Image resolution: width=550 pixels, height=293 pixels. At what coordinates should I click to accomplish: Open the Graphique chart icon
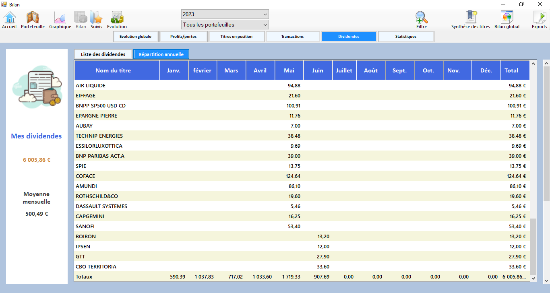coord(60,20)
